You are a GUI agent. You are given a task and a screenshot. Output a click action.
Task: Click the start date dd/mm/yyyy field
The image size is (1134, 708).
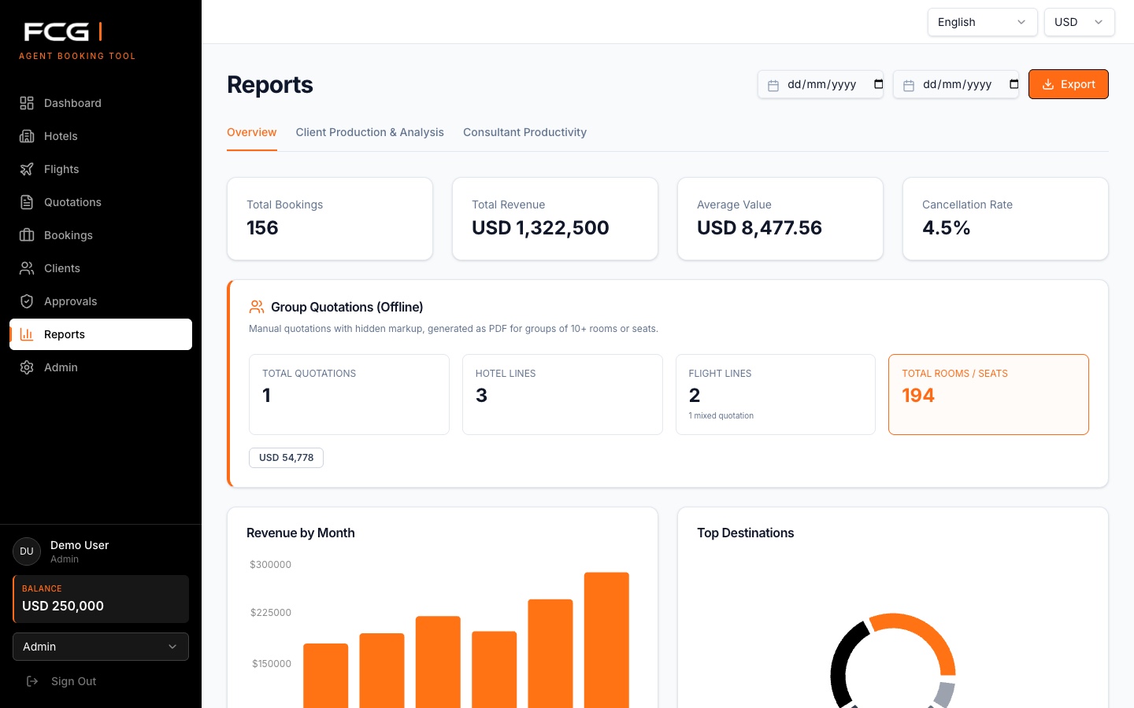[821, 84]
